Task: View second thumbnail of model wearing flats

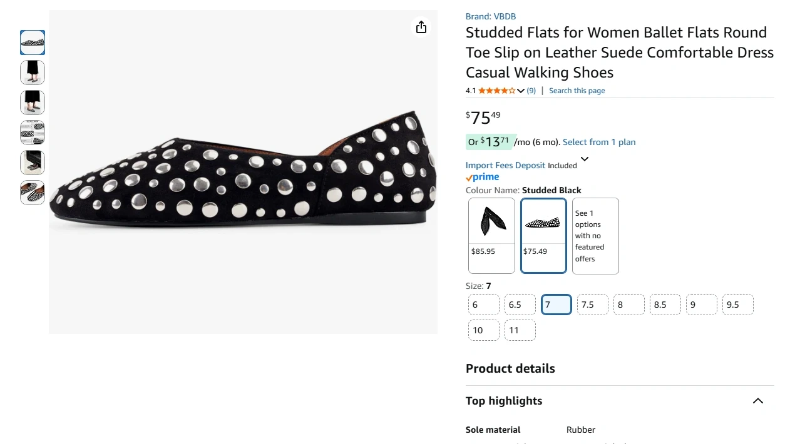Action: point(33,73)
